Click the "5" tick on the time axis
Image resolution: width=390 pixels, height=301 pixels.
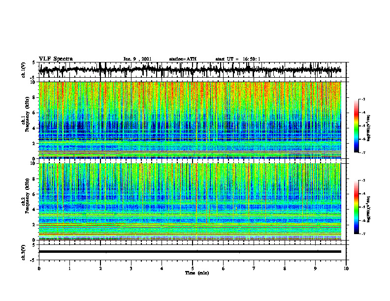coord(193,269)
